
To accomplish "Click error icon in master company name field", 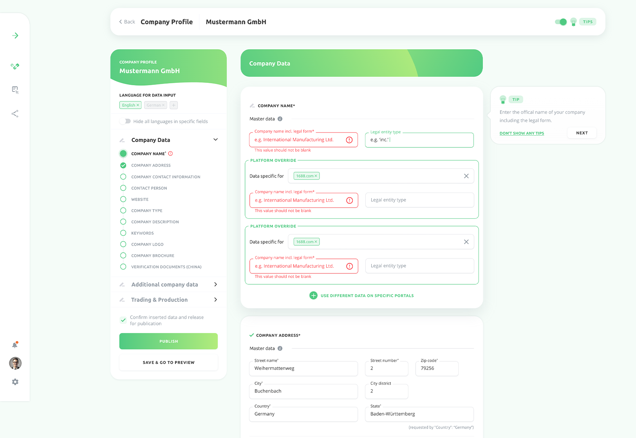I will point(349,140).
